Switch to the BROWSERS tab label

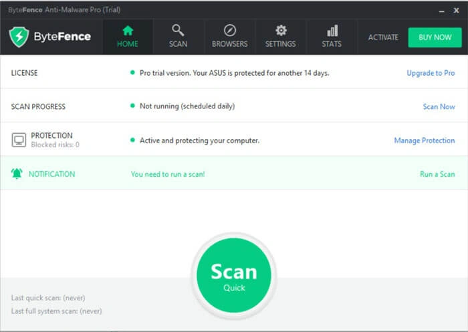(x=229, y=44)
